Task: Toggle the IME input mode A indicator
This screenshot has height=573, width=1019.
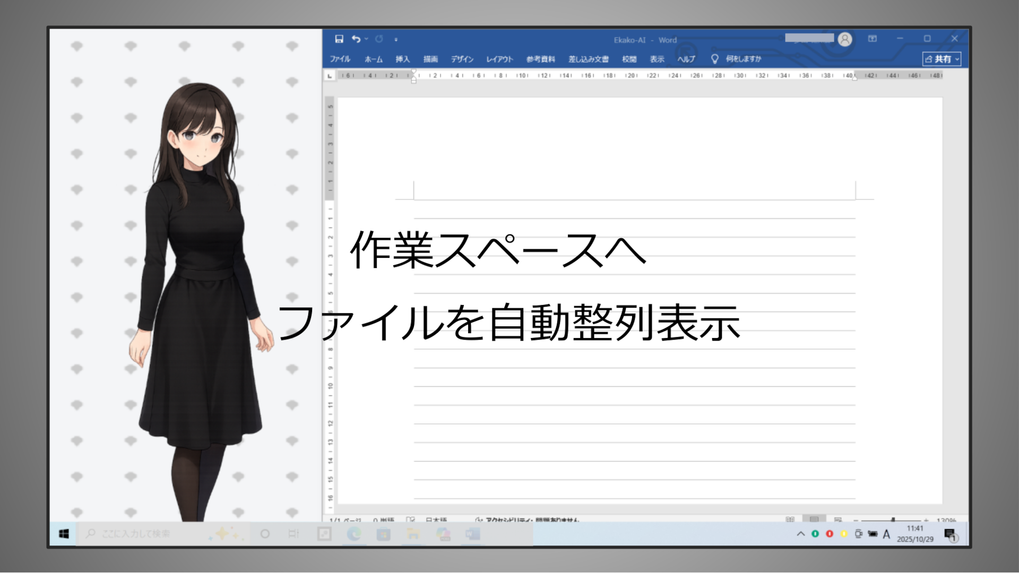Action: coord(886,534)
